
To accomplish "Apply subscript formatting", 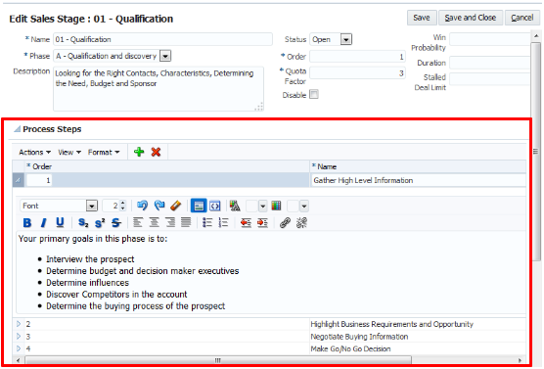I will point(83,222).
